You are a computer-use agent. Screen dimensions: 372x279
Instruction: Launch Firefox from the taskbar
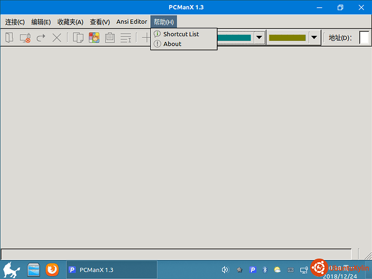click(52, 270)
